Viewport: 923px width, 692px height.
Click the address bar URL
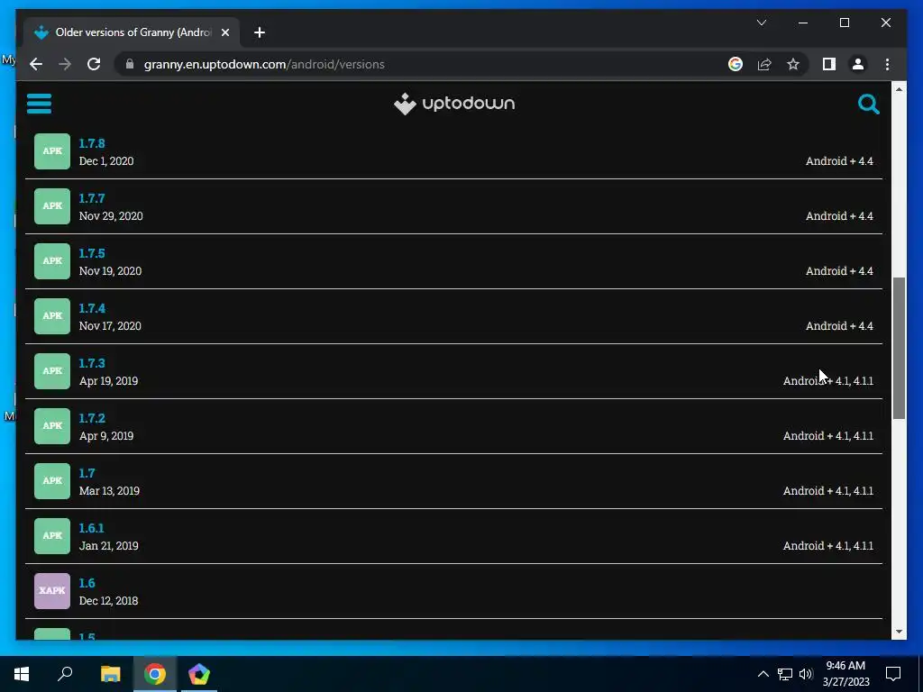click(x=264, y=64)
